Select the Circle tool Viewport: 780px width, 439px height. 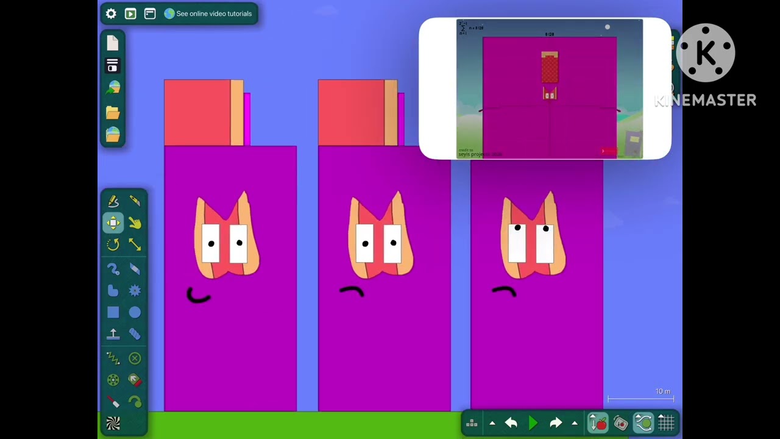(135, 312)
